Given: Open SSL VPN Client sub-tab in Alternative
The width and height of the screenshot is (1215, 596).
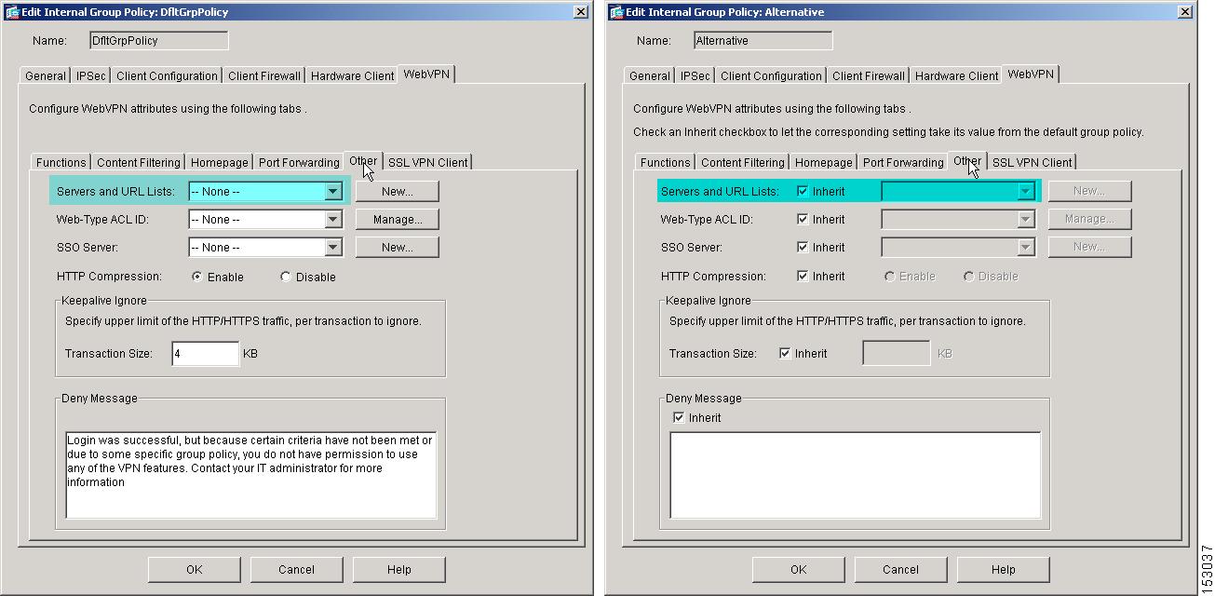Looking at the screenshot, I should 1032,162.
